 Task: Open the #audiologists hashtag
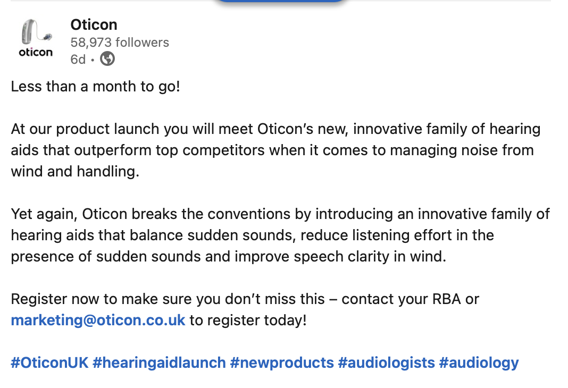(x=386, y=362)
